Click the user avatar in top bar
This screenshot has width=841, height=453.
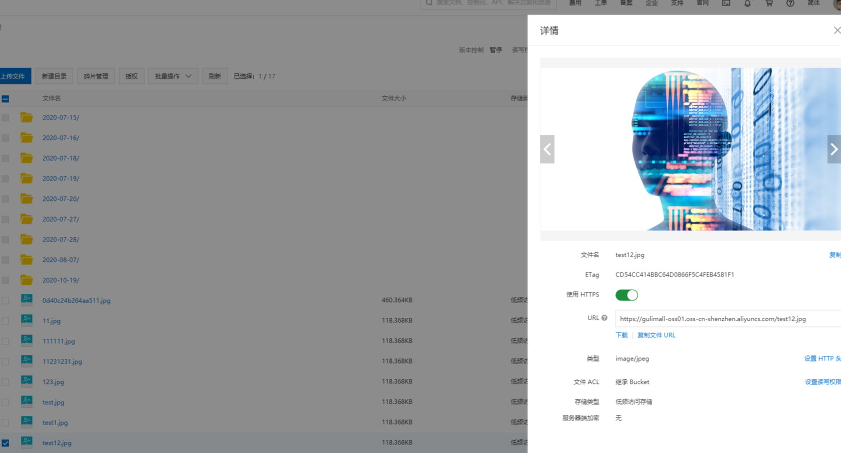click(837, 4)
